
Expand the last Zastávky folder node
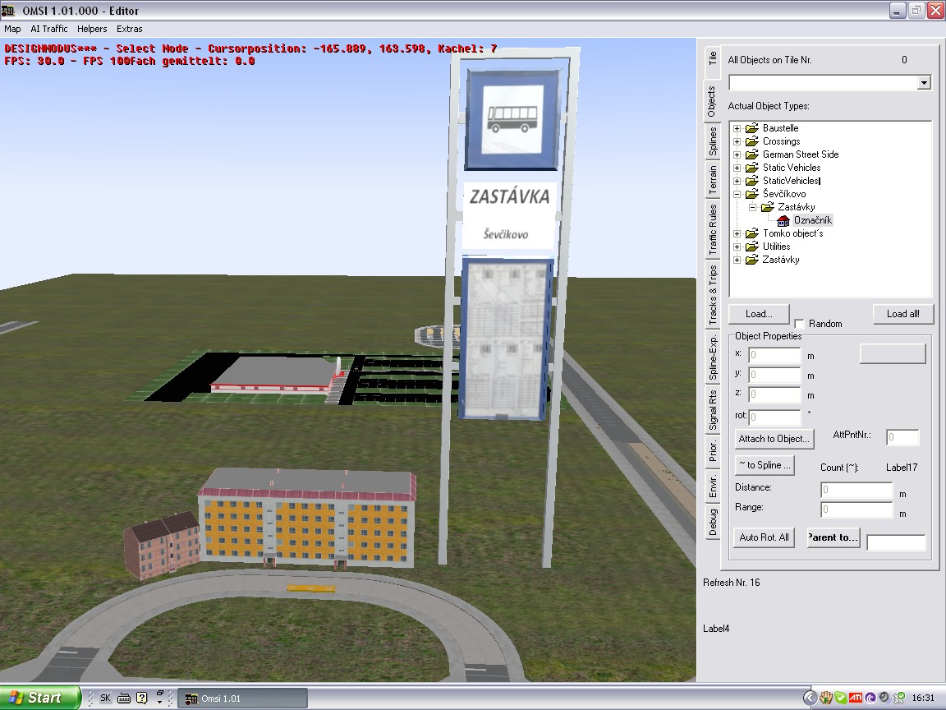click(x=737, y=260)
